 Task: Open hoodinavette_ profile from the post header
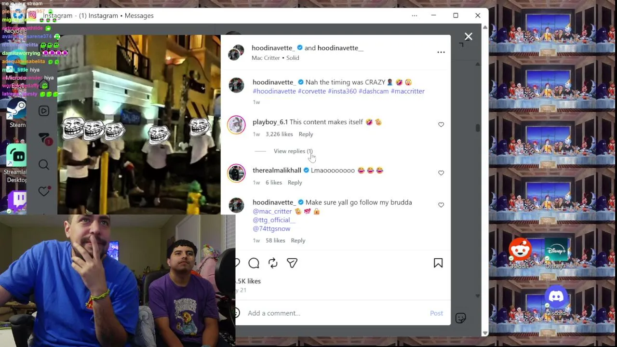(272, 48)
